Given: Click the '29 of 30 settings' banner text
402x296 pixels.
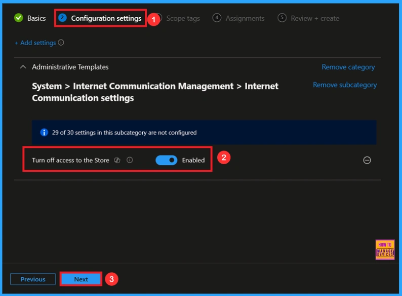Looking at the screenshot, I should (x=125, y=133).
